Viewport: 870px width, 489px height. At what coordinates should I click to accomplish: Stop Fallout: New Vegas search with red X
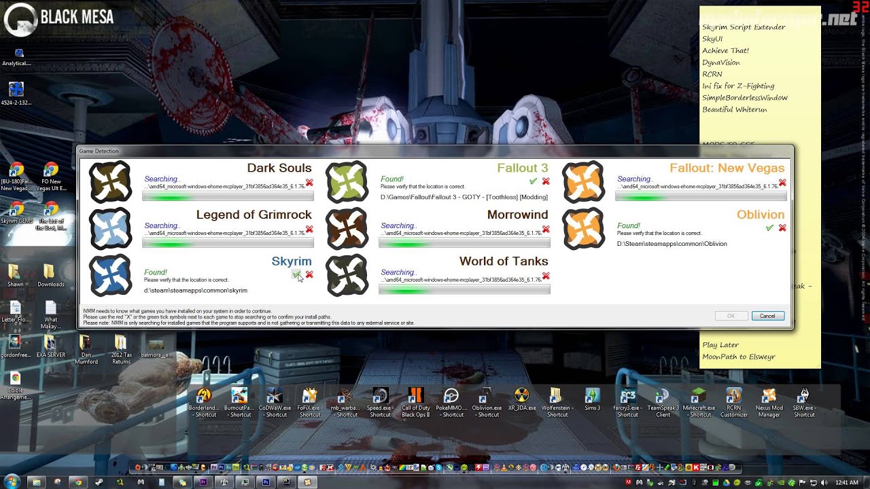[782, 183]
